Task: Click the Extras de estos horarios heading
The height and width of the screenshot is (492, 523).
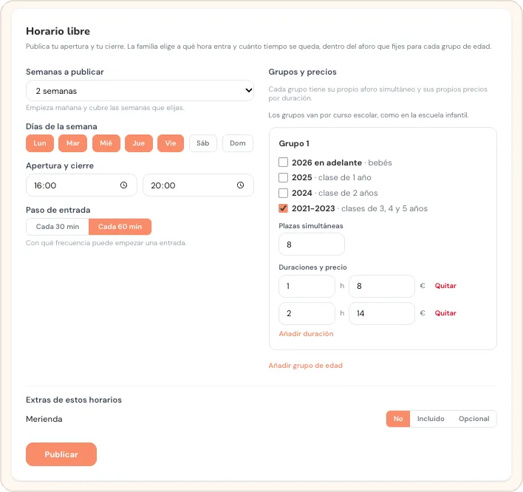Action: coord(74,400)
